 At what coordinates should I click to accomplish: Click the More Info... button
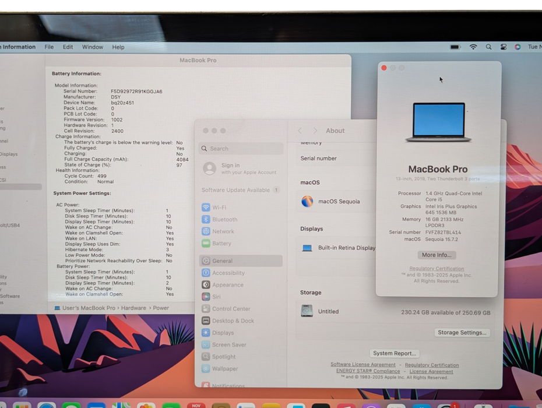tap(437, 255)
